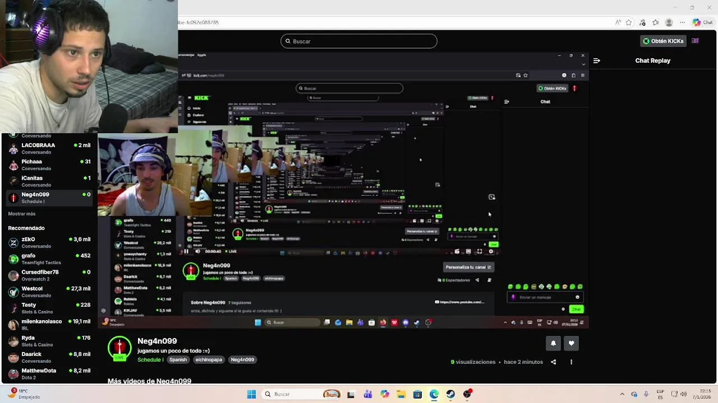Open Edge favorites list icon

pos(655,22)
